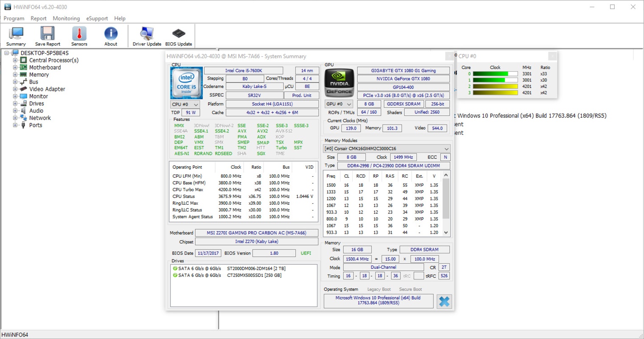
Task: Open the Corsair memory module dropdown
Action: point(386,149)
